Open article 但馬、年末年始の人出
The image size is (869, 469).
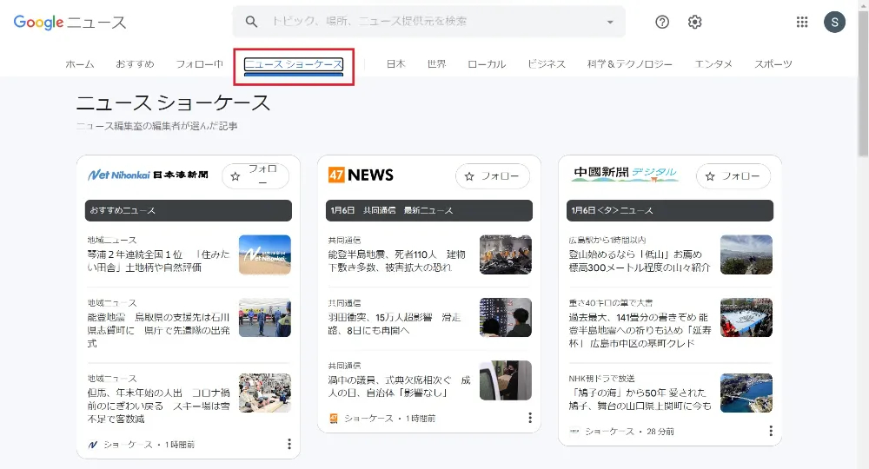point(158,406)
